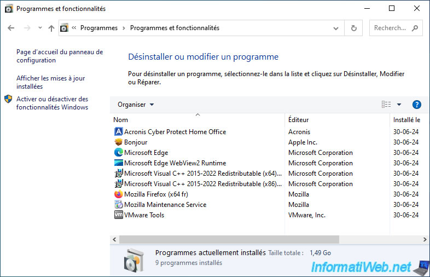The width and height of the screenshot is (430, 277).
Task: Click the scroll right arrow
Action: point(425,239)
